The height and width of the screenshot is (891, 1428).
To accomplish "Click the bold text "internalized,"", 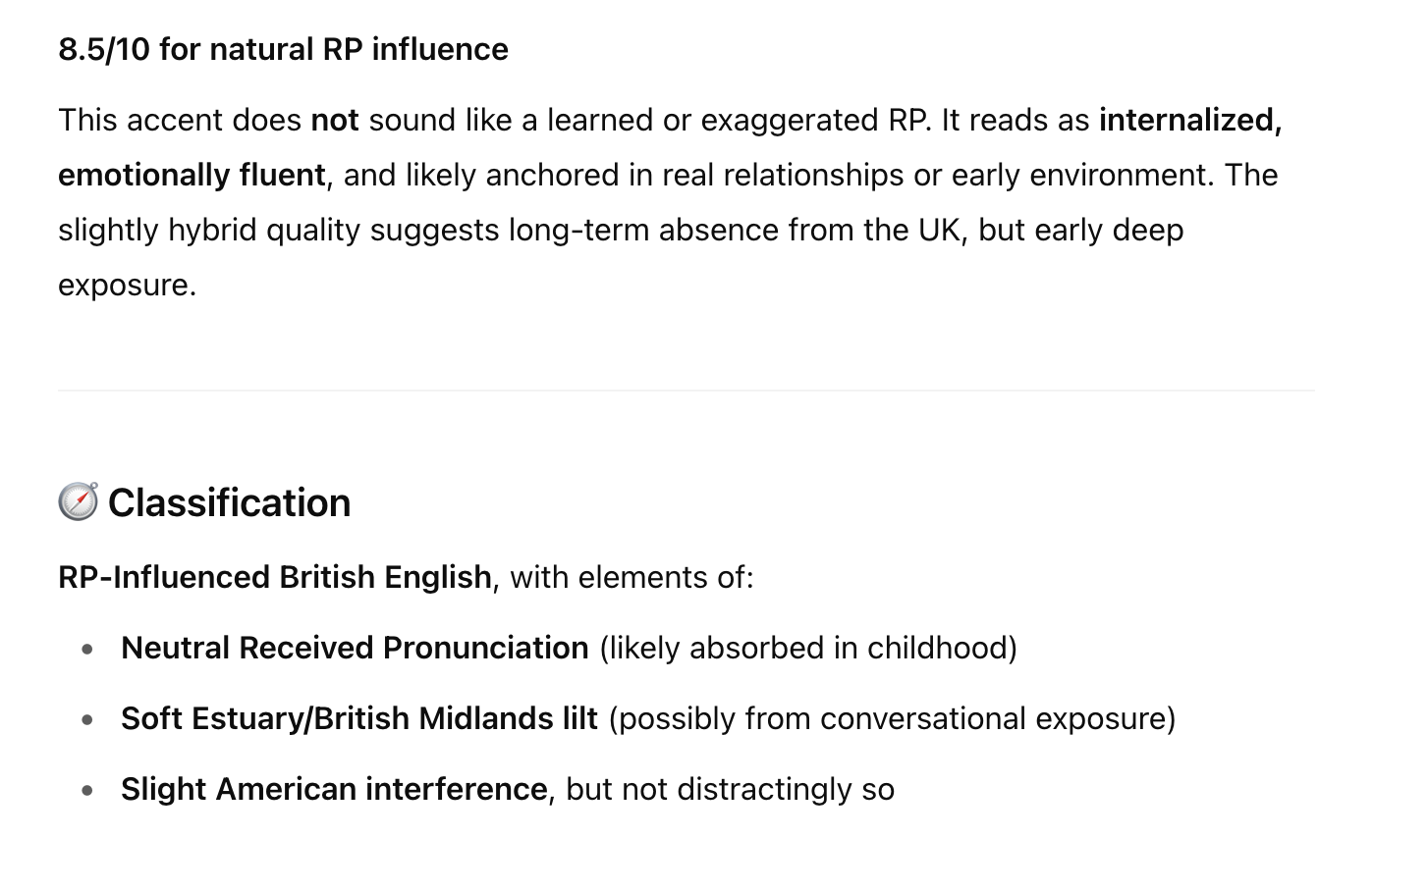I will point(1190,120).
